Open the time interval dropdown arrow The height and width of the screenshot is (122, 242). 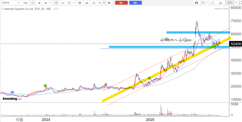click(x=50, y=3)
